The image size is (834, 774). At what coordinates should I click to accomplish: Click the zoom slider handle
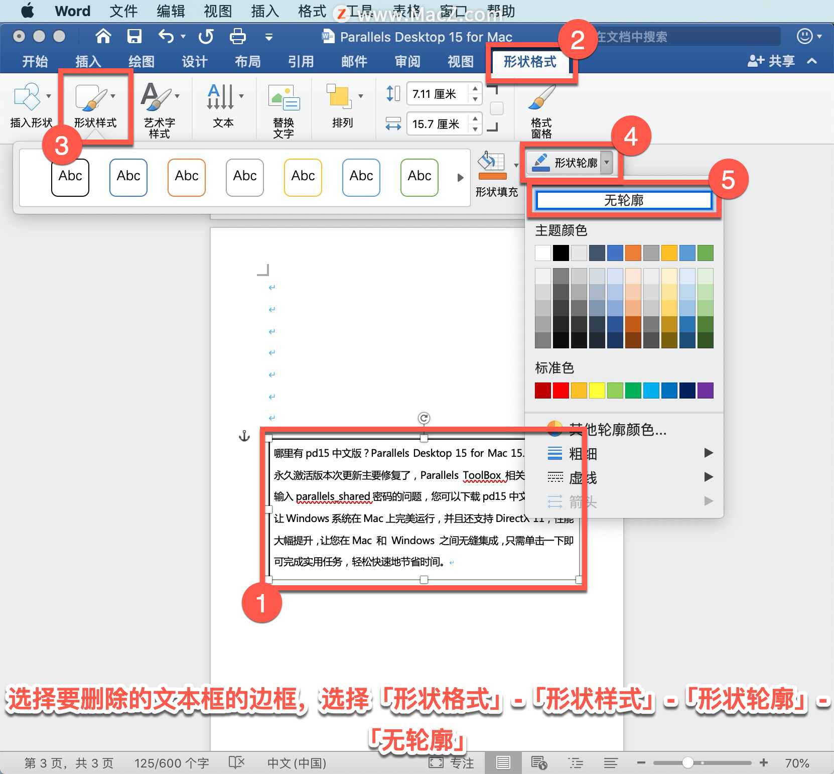point(687,762)
